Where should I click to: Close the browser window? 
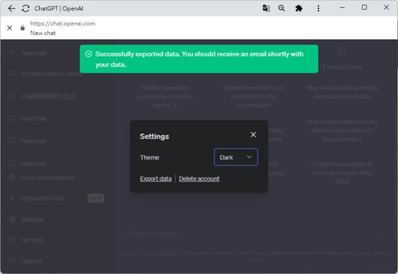(387, 7)
